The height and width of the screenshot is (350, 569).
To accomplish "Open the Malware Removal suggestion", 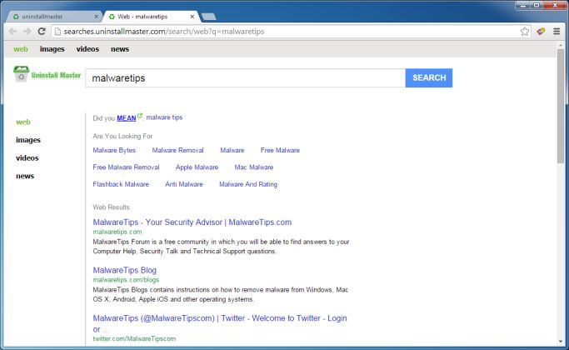I will click(x=177, y=150).
